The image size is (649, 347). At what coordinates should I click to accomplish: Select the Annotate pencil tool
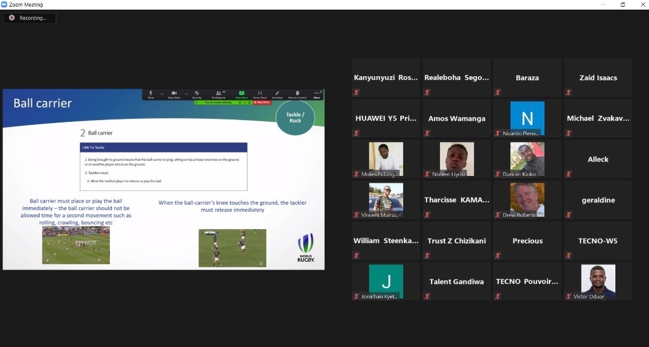point(277,94)
